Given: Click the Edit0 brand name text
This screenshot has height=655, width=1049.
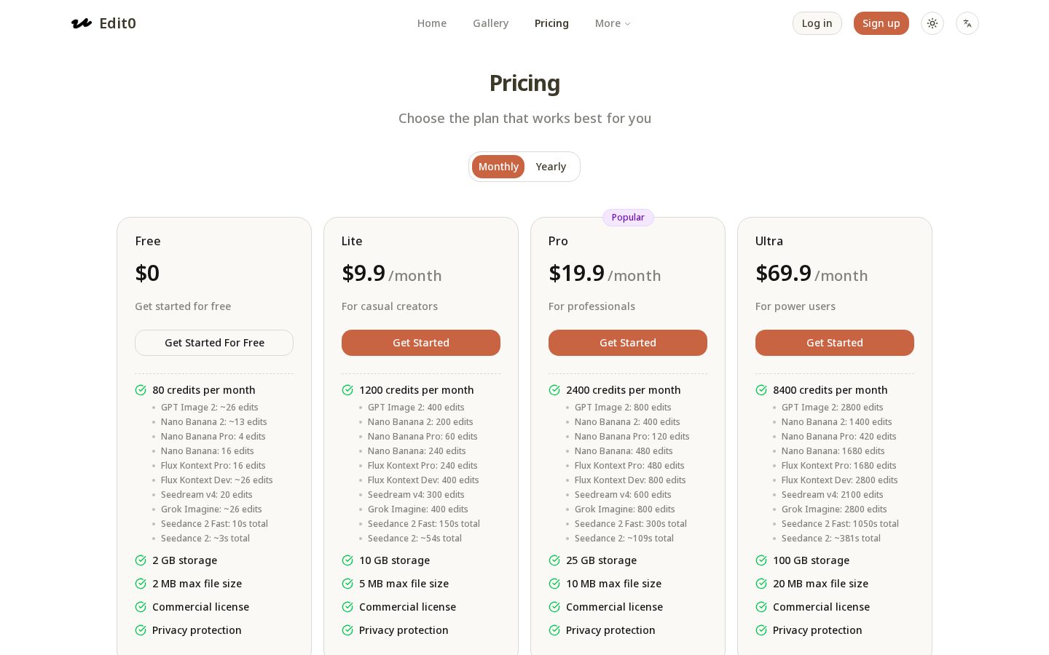Looking at the screenshot, I should (117, 23).
